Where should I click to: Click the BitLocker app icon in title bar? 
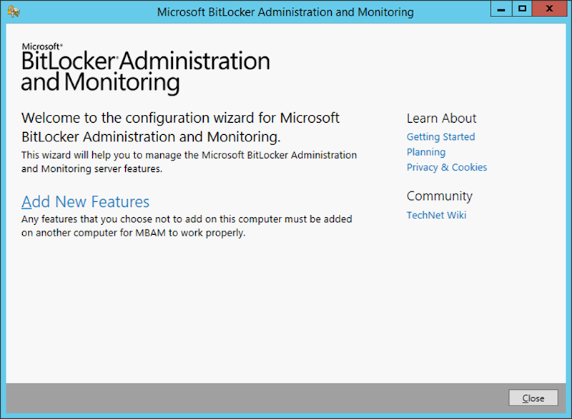point(14,11)
